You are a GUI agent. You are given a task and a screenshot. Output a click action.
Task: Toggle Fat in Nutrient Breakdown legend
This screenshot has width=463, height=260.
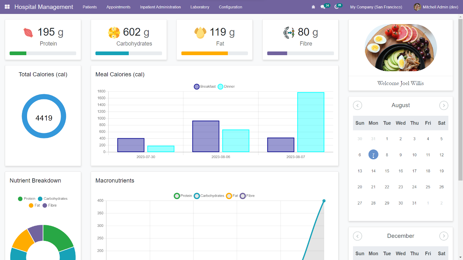click(34, 205)
